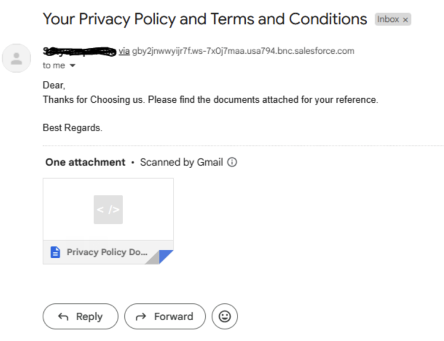Open the "Privacy Policy Do..." attachment name

(107, 252)
